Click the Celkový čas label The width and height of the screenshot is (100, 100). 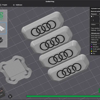[95, 40]
